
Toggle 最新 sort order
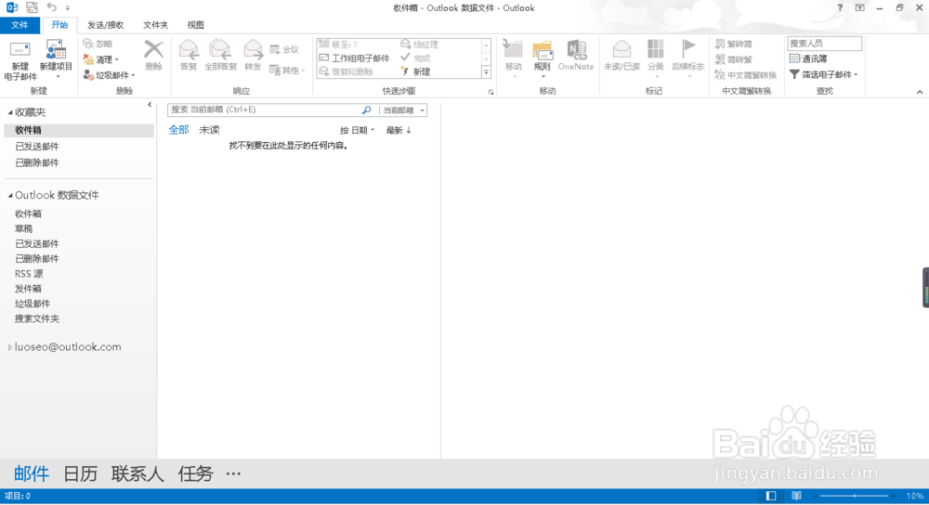pos(399,130)
